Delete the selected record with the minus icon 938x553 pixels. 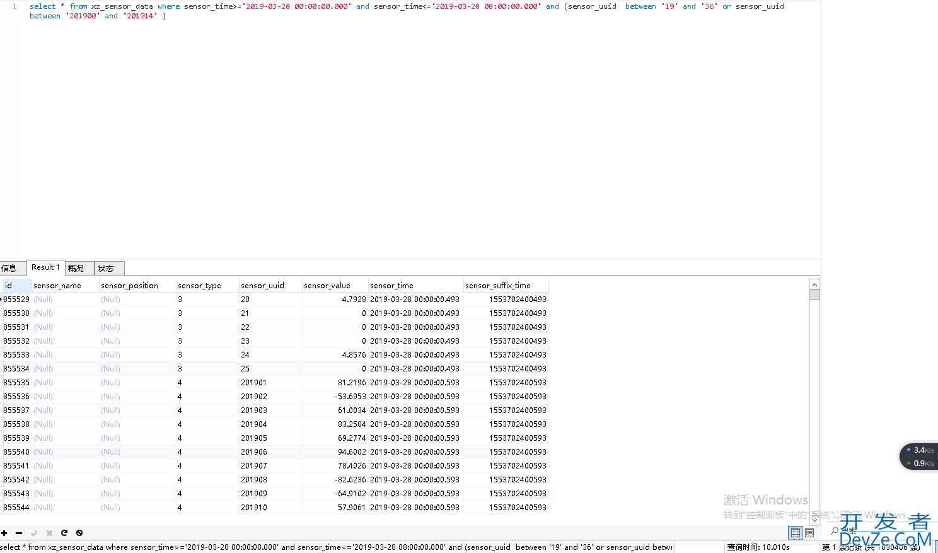tap(19, 533)
